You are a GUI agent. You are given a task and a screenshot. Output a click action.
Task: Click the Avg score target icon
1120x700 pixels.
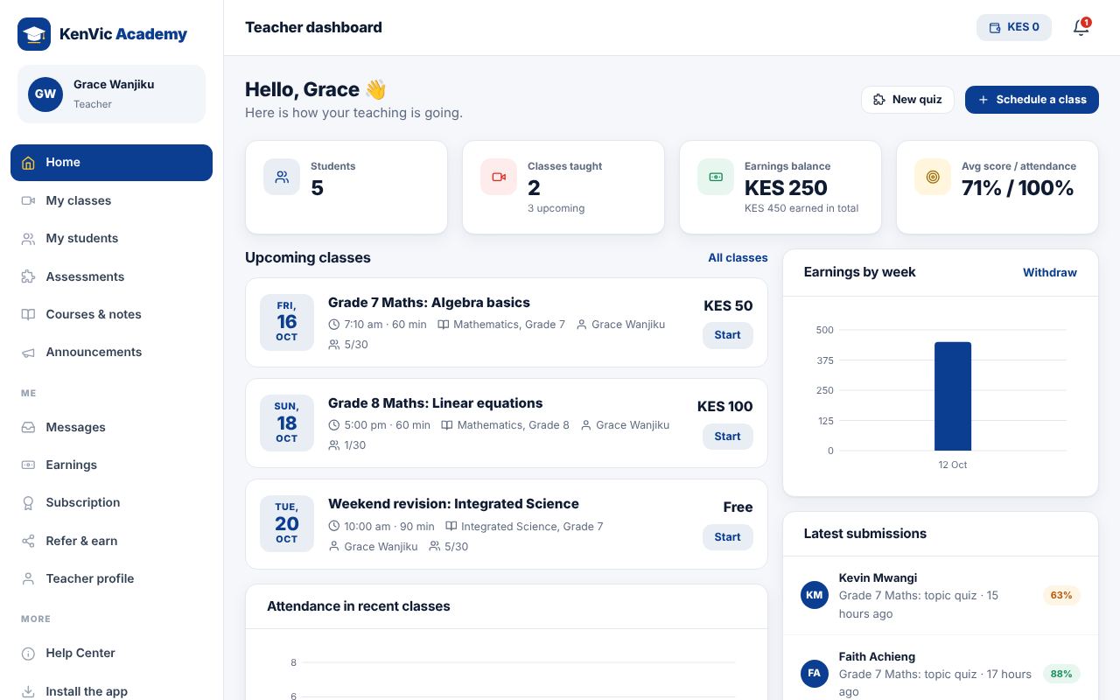pyautogui.click(x=933, y=177)
